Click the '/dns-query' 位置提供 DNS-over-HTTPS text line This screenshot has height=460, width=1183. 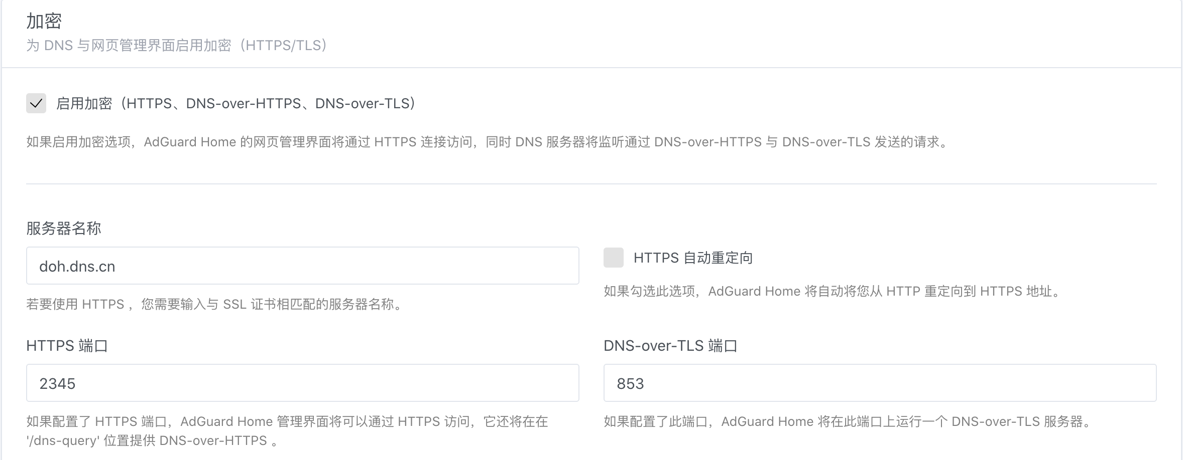coord(153,441)
